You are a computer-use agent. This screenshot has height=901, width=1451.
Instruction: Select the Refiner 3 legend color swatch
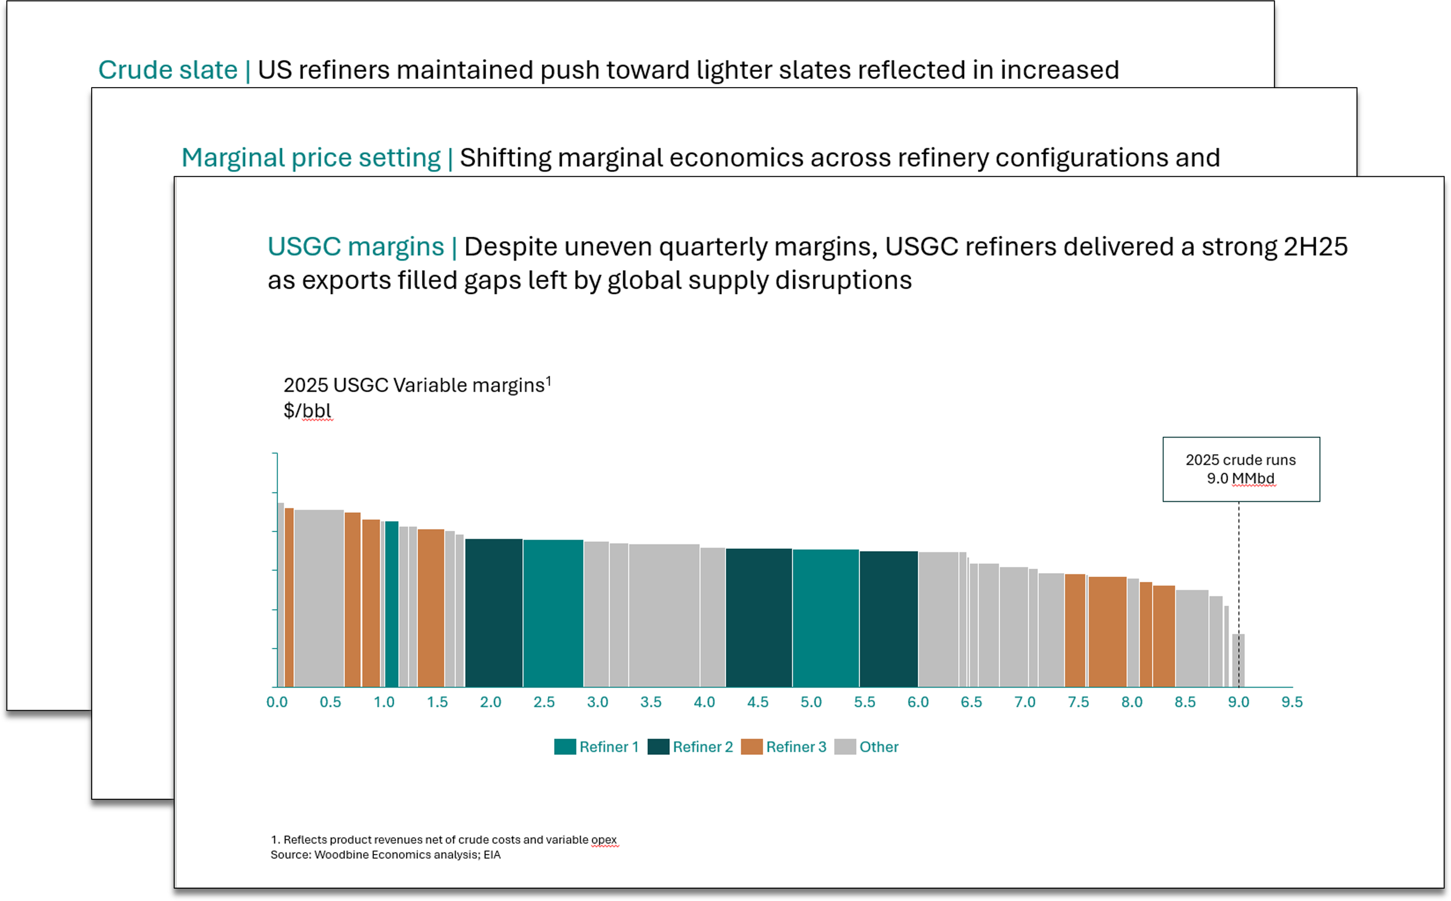pos(752,747)
